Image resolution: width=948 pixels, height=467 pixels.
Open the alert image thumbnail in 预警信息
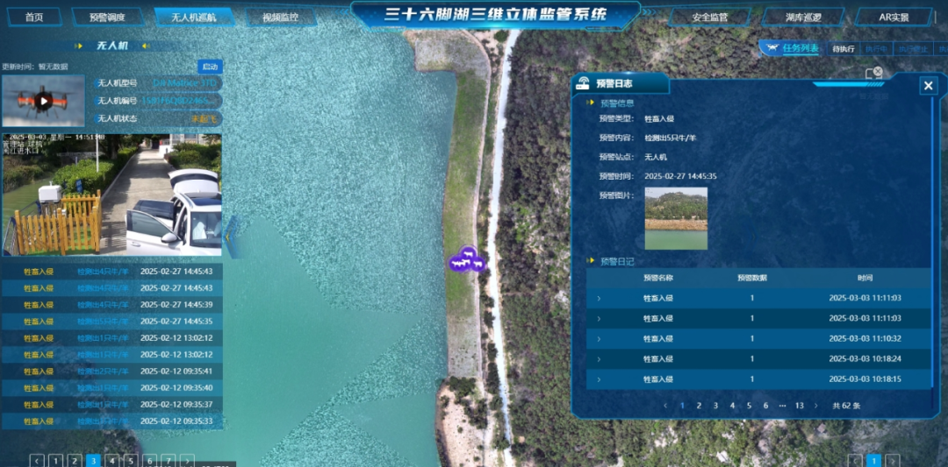[x=675, y=217]
